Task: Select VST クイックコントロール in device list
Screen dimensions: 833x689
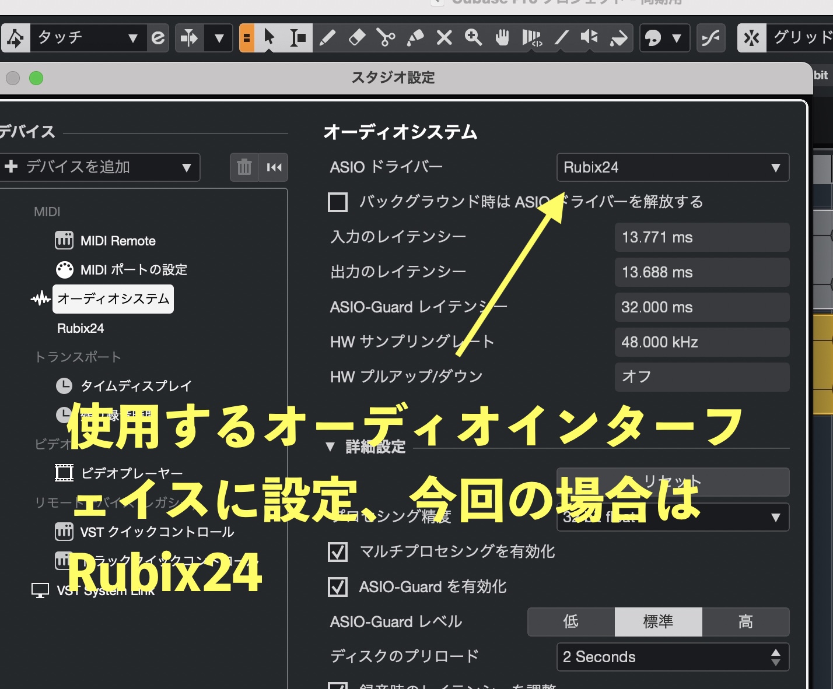Action: 157,532
